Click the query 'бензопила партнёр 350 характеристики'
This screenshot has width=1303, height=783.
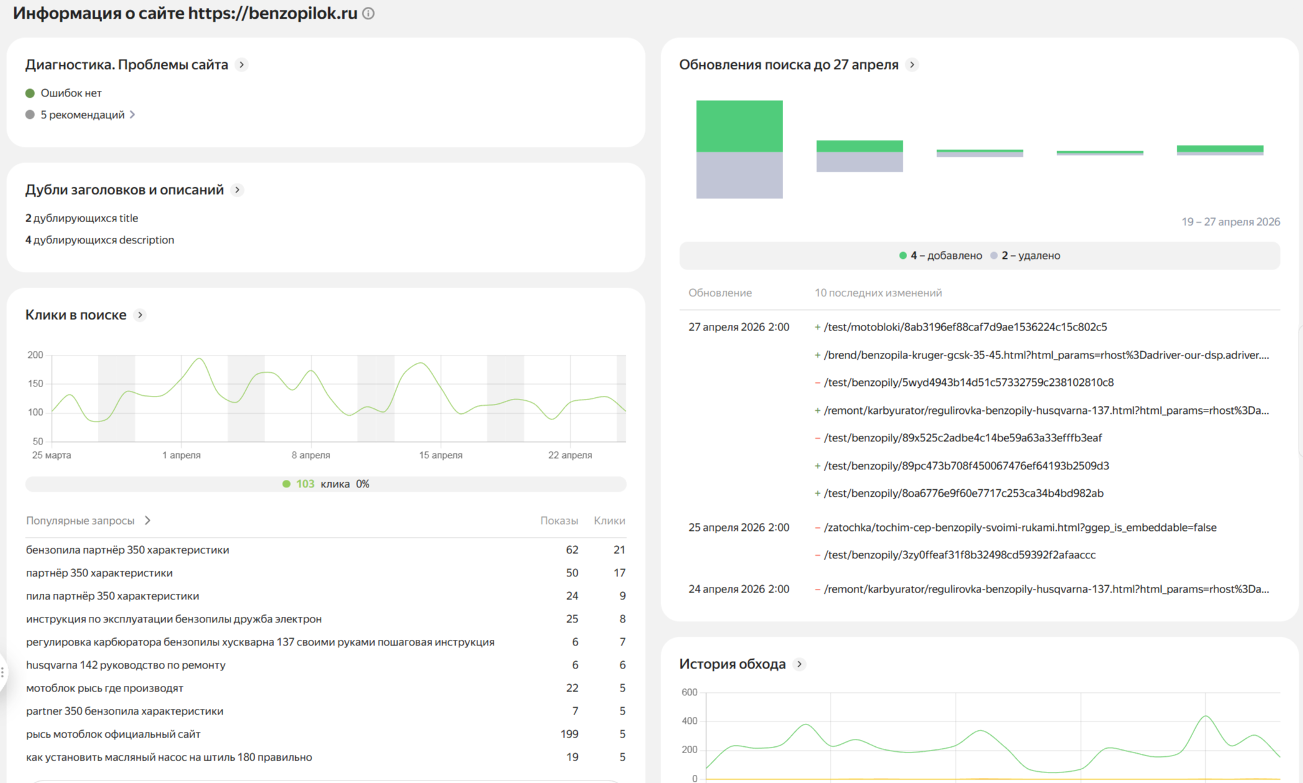pyautogui.click(x=128, y=550)
